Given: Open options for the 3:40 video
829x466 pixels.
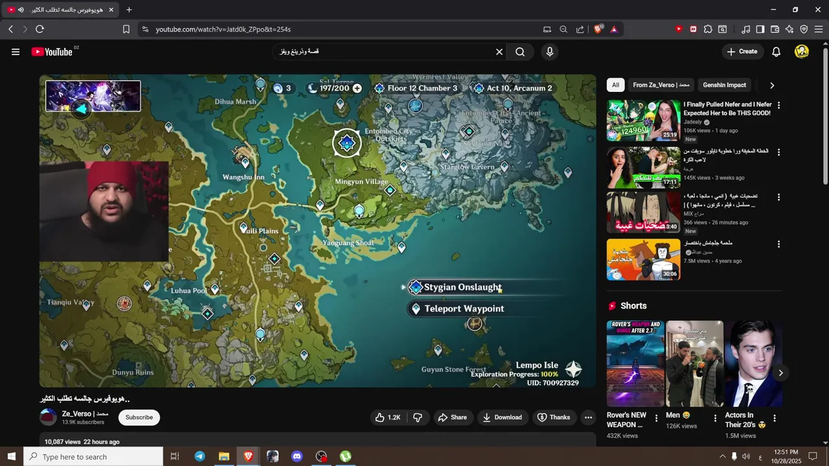Looking at the screenshot, I should click(778, 197).
